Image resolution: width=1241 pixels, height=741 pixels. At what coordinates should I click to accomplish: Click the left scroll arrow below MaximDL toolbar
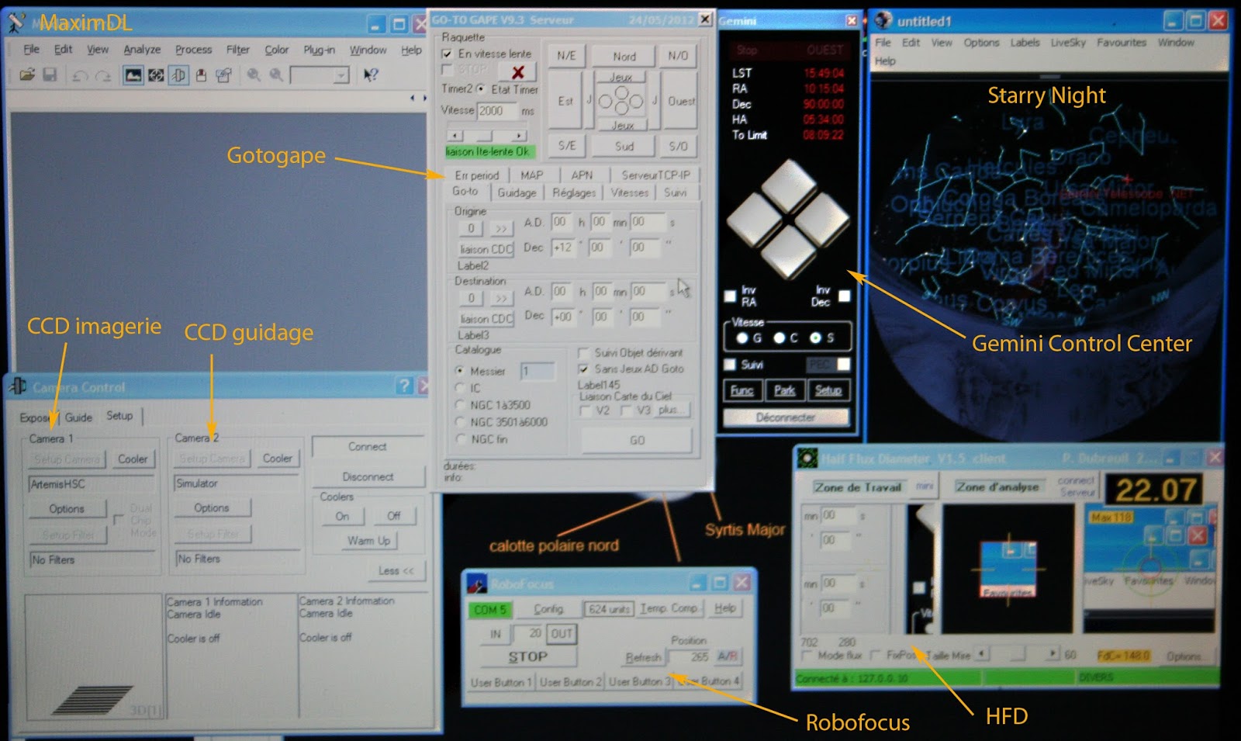click(x=413, y=99)
